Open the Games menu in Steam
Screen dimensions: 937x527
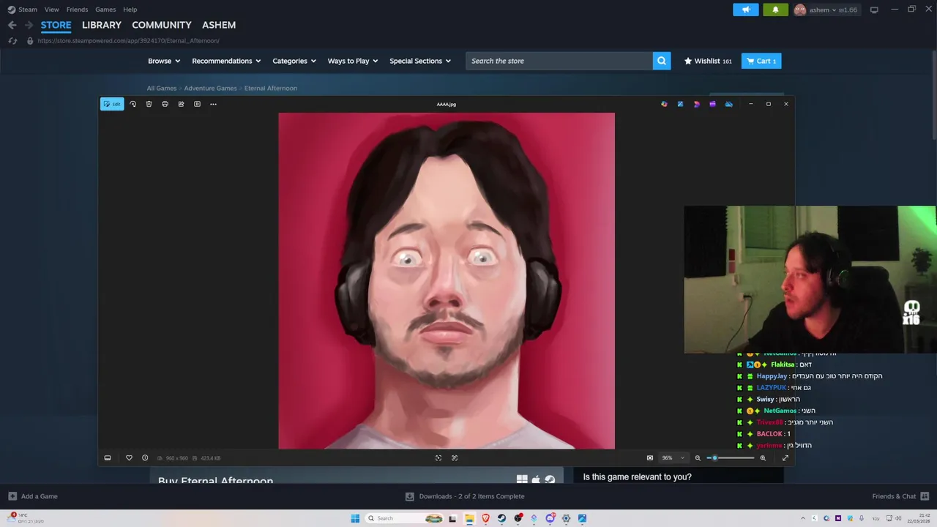point(105,10)
